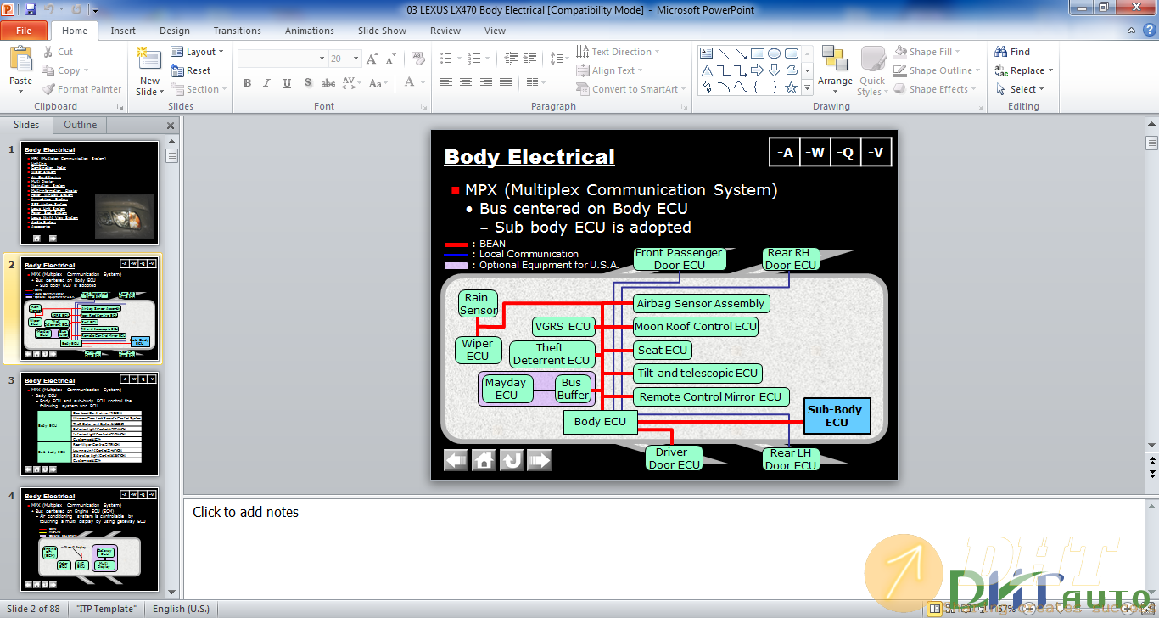Screen dimensions: 1159x618
Task: Click the Paste clipboard icon
Action: [x=20, y=59]
